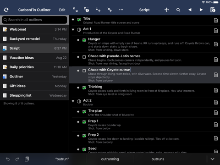Open the Vacation ideas outline

point(34,58)
